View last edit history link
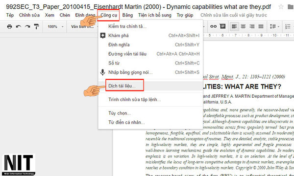This screenshot has height=176, width=294. coord(234,15)
